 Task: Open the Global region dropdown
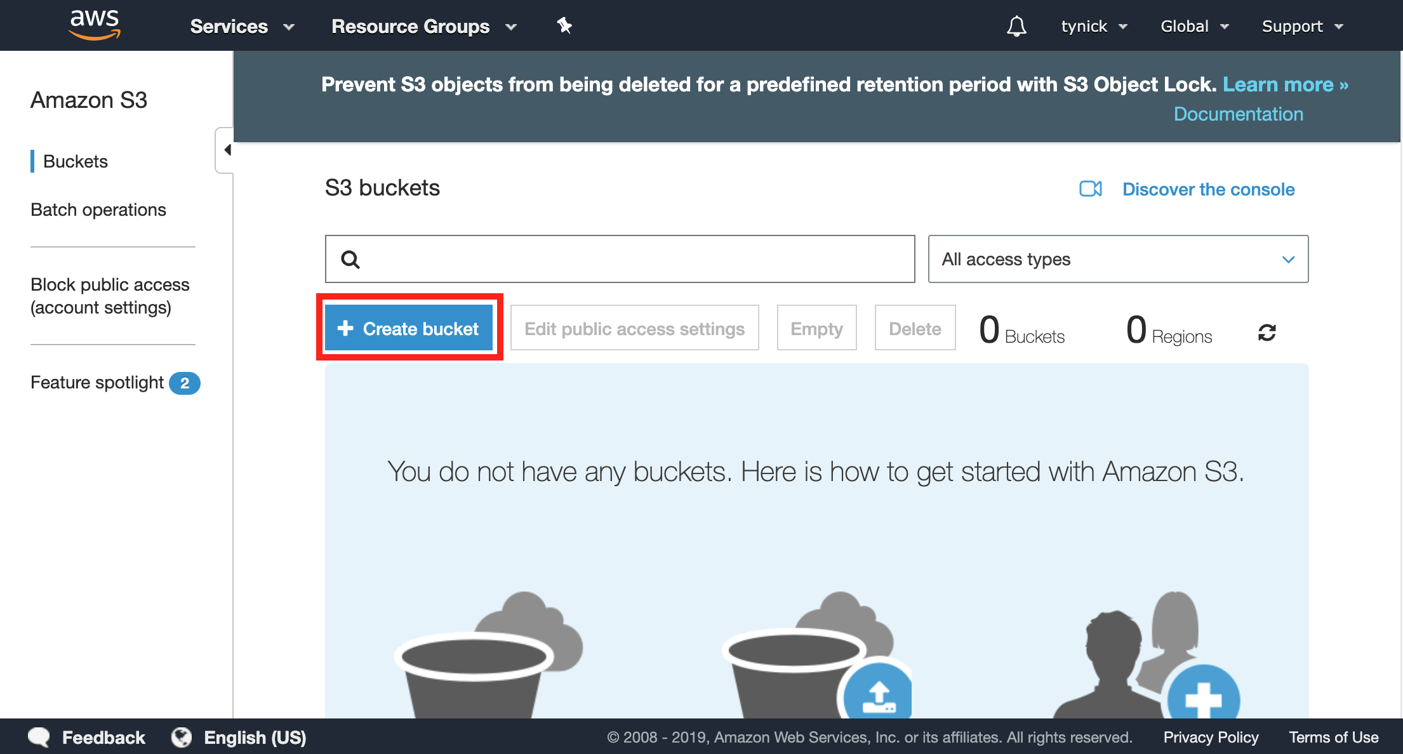pyautogui.click(x=1195, y=26)
